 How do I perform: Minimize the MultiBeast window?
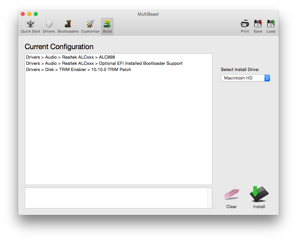29,14
